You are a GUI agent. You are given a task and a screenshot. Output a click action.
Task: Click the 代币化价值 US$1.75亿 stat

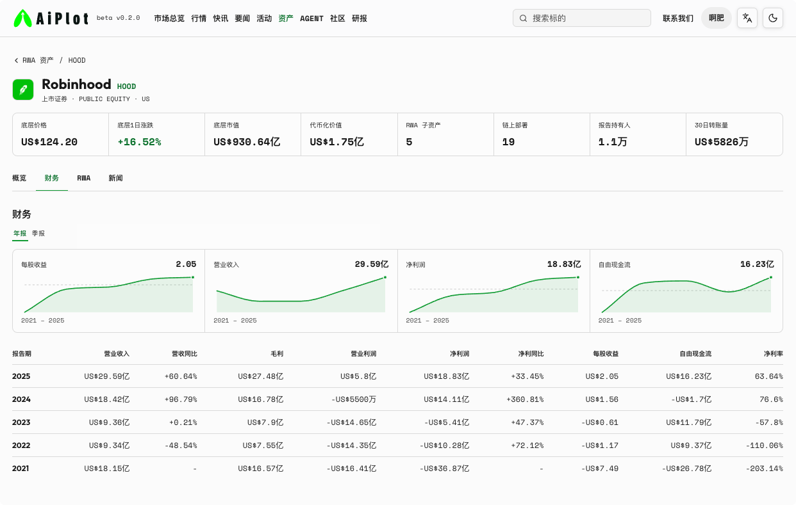[x=349, y=134]
